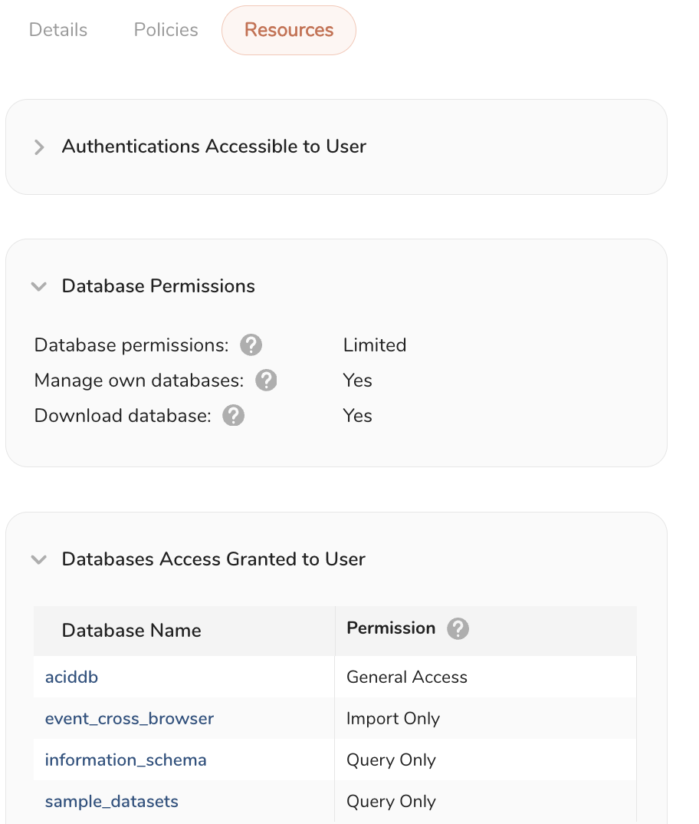699x824 pixels.
Task: Select the Resources tab
Action: pos(289,30)
